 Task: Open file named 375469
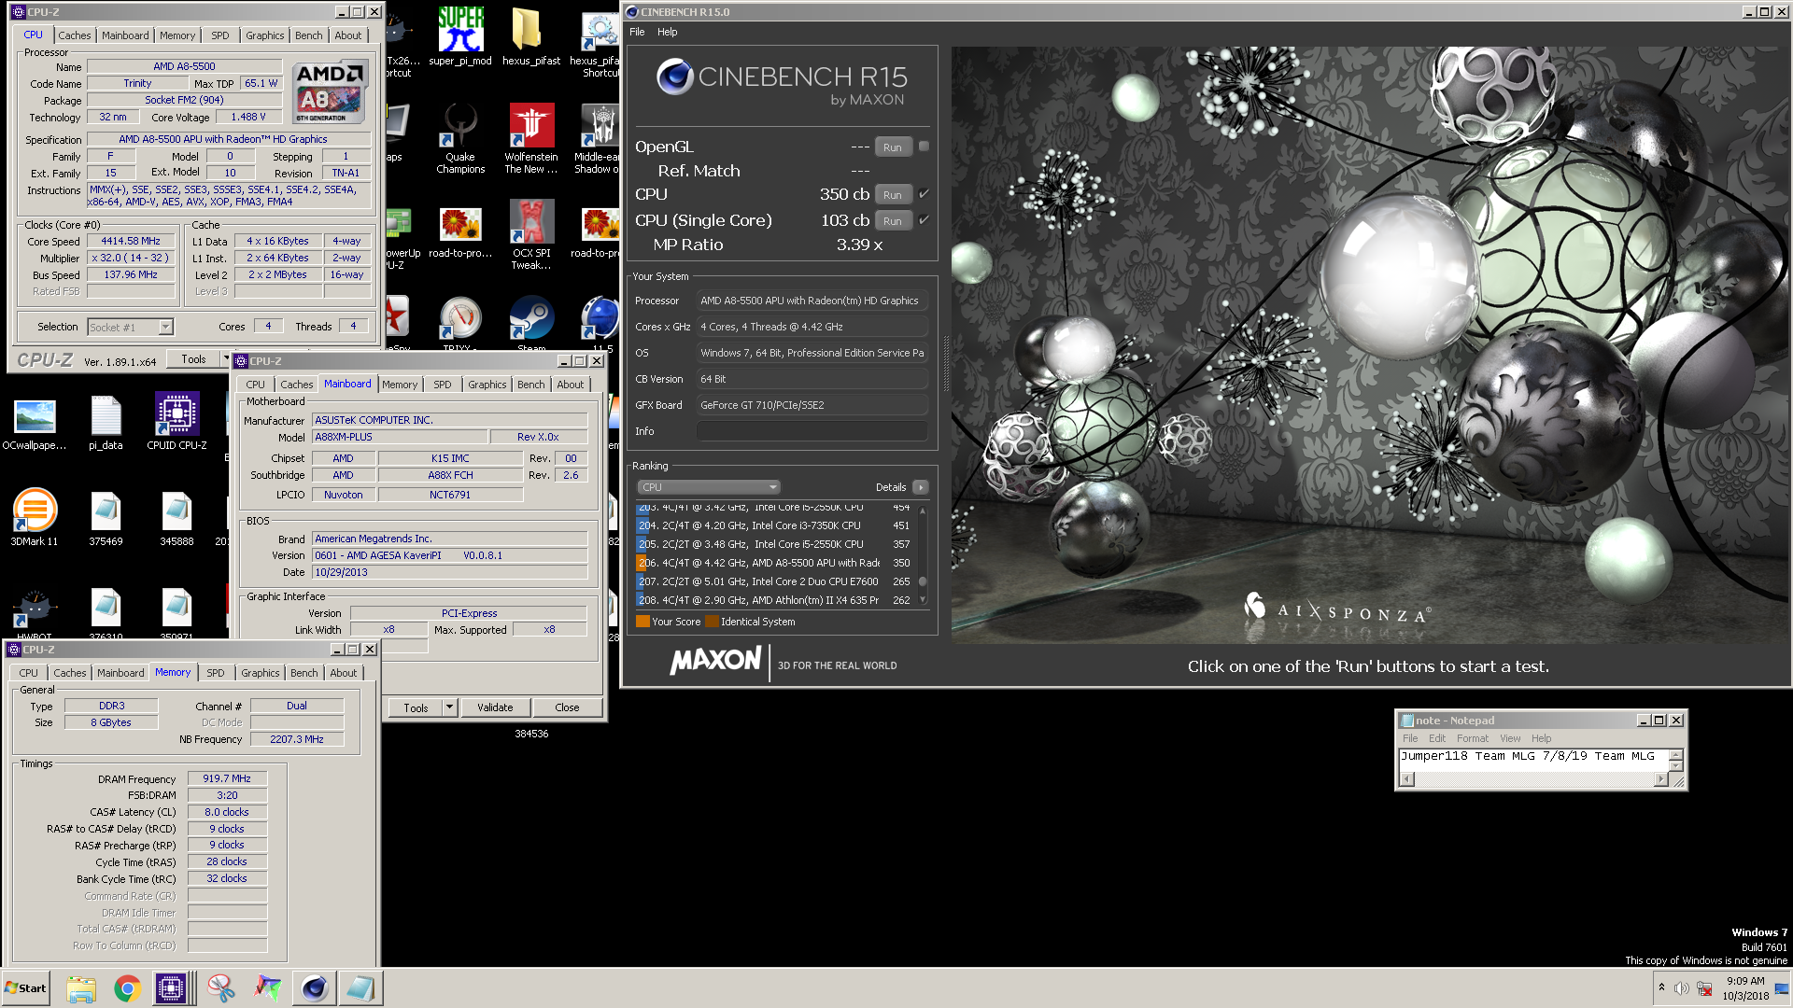tap(106, 518)
